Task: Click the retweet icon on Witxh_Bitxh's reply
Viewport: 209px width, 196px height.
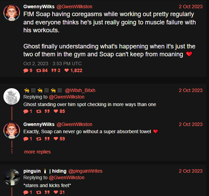Action: coord(39,111)
